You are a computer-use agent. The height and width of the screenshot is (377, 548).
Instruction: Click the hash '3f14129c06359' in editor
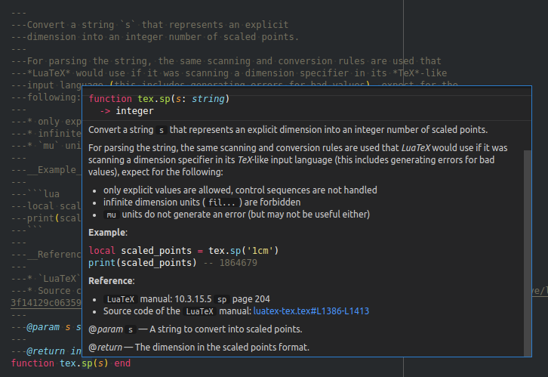(x=46, y=302)
